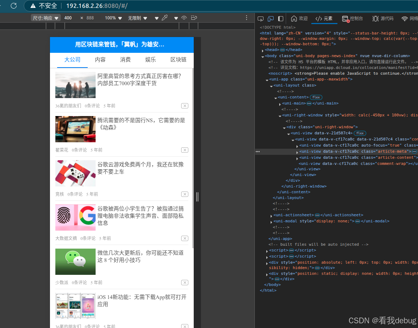Switch to the 控制台 tab
Screen dimensions: 418x328
pyautogui.click(x=353, y=18)
